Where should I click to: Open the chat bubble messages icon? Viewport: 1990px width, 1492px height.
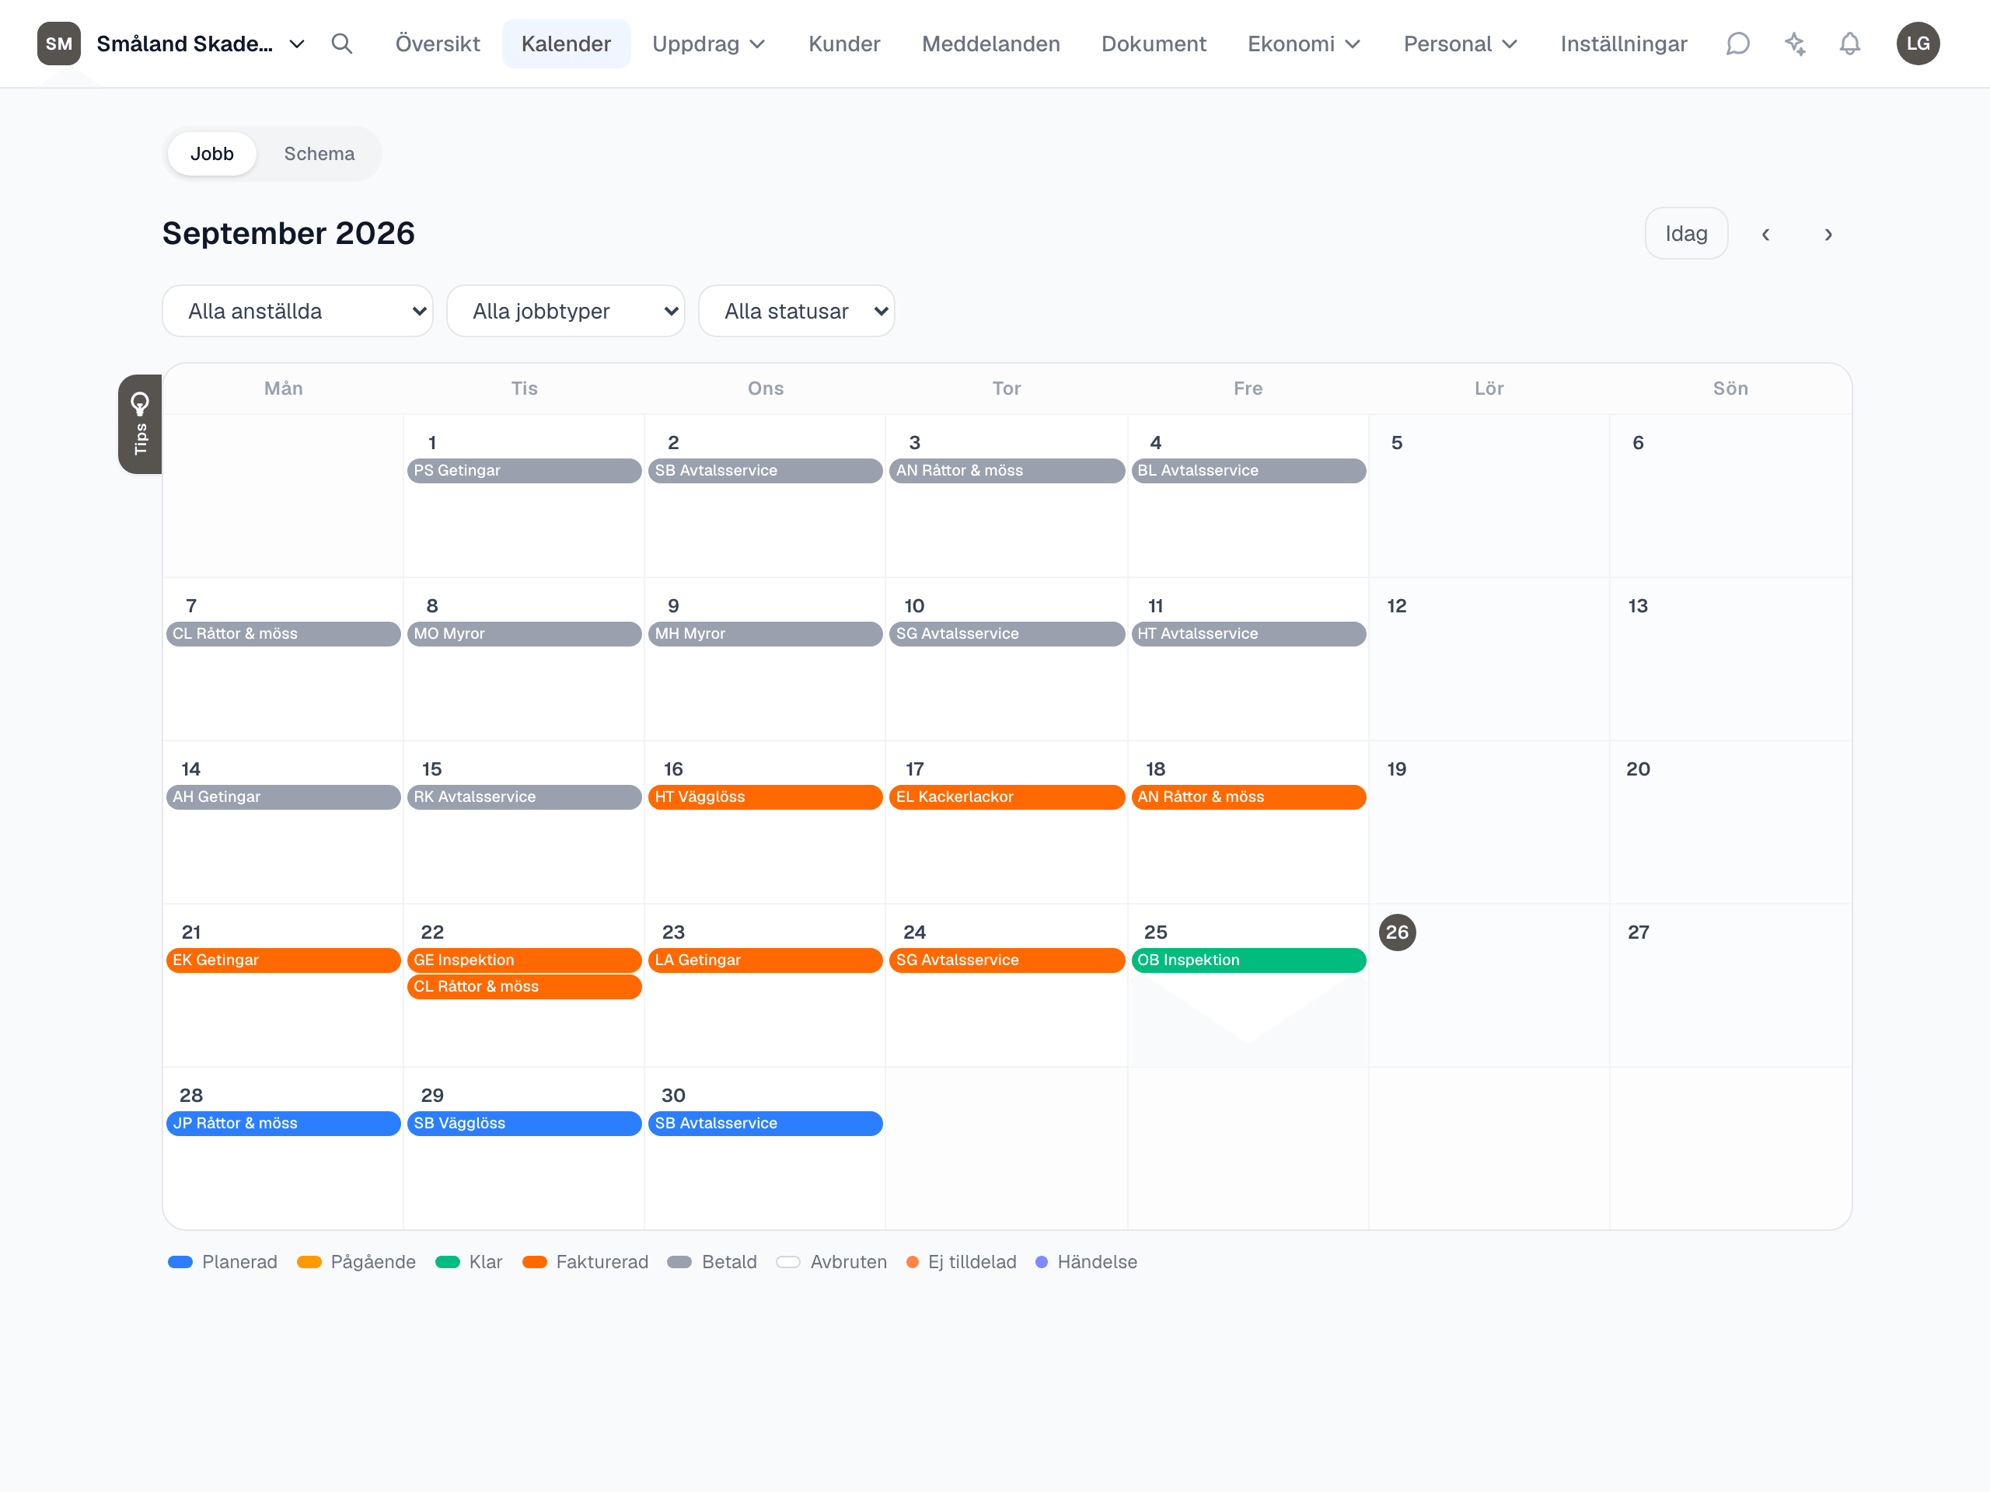[1737, 44]
